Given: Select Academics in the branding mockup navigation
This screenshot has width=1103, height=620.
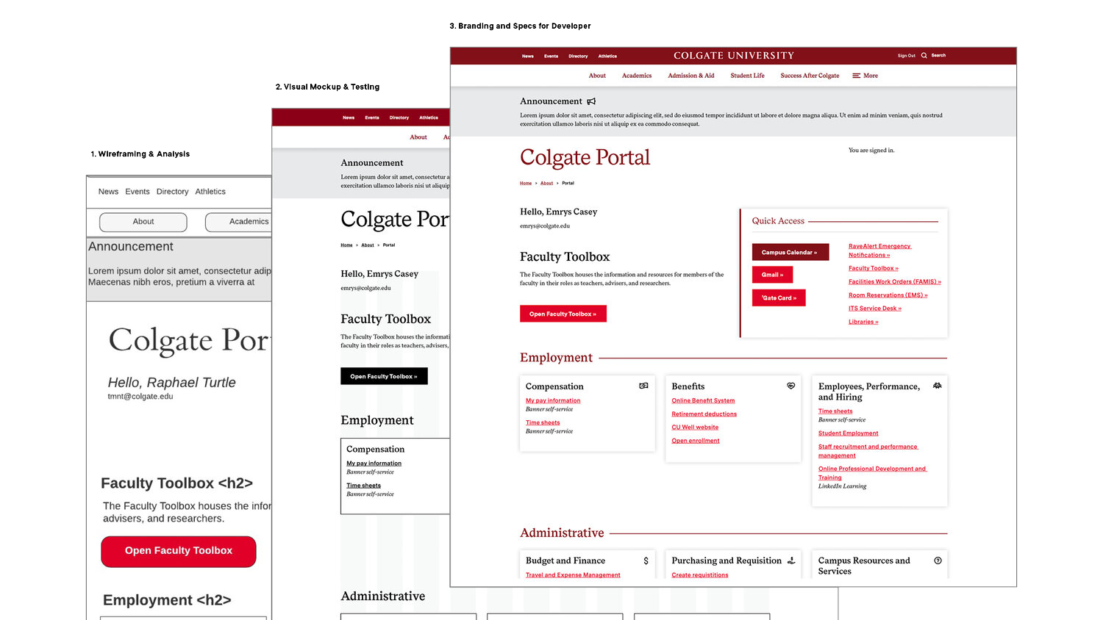Looking at the screenshot, I should [x=637, y=76].
